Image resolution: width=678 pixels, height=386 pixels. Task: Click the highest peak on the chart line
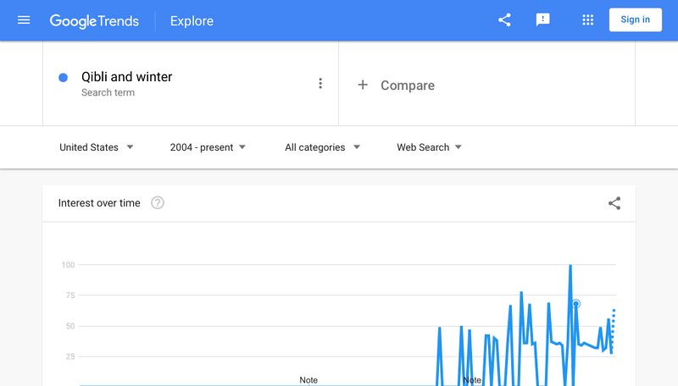pos(570,266)
